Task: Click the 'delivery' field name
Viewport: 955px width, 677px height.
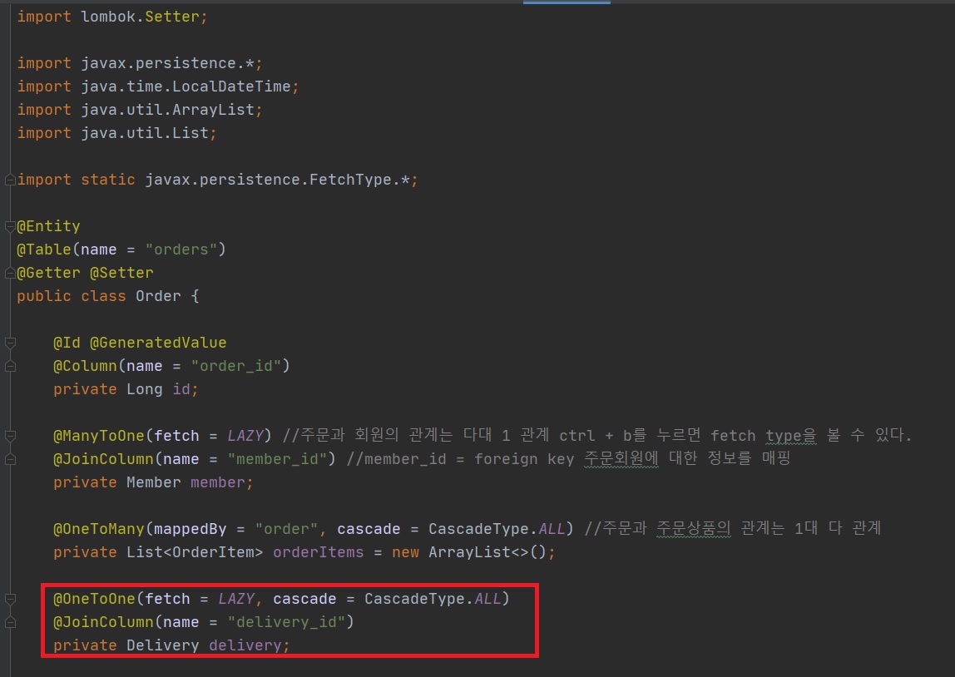Action: click(x=245, y=645)
